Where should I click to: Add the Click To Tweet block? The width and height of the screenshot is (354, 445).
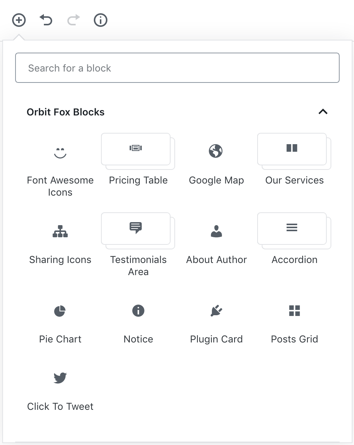tap(60, 389)
